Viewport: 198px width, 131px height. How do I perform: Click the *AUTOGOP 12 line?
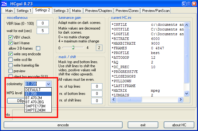point(133,57)
